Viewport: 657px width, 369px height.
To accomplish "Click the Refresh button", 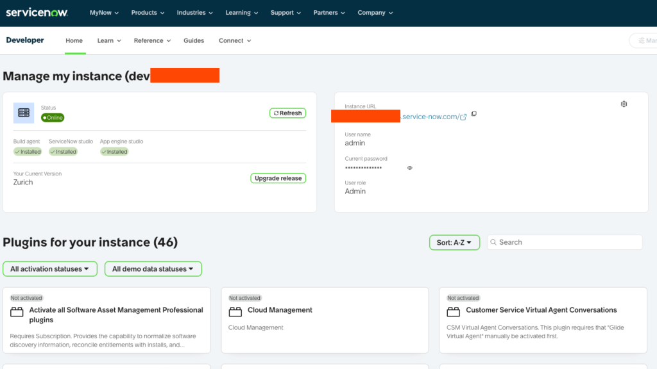I will (287, 113).
